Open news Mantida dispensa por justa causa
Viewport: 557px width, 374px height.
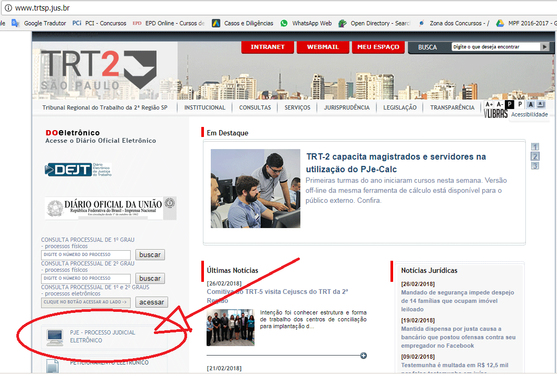[458, 337]
